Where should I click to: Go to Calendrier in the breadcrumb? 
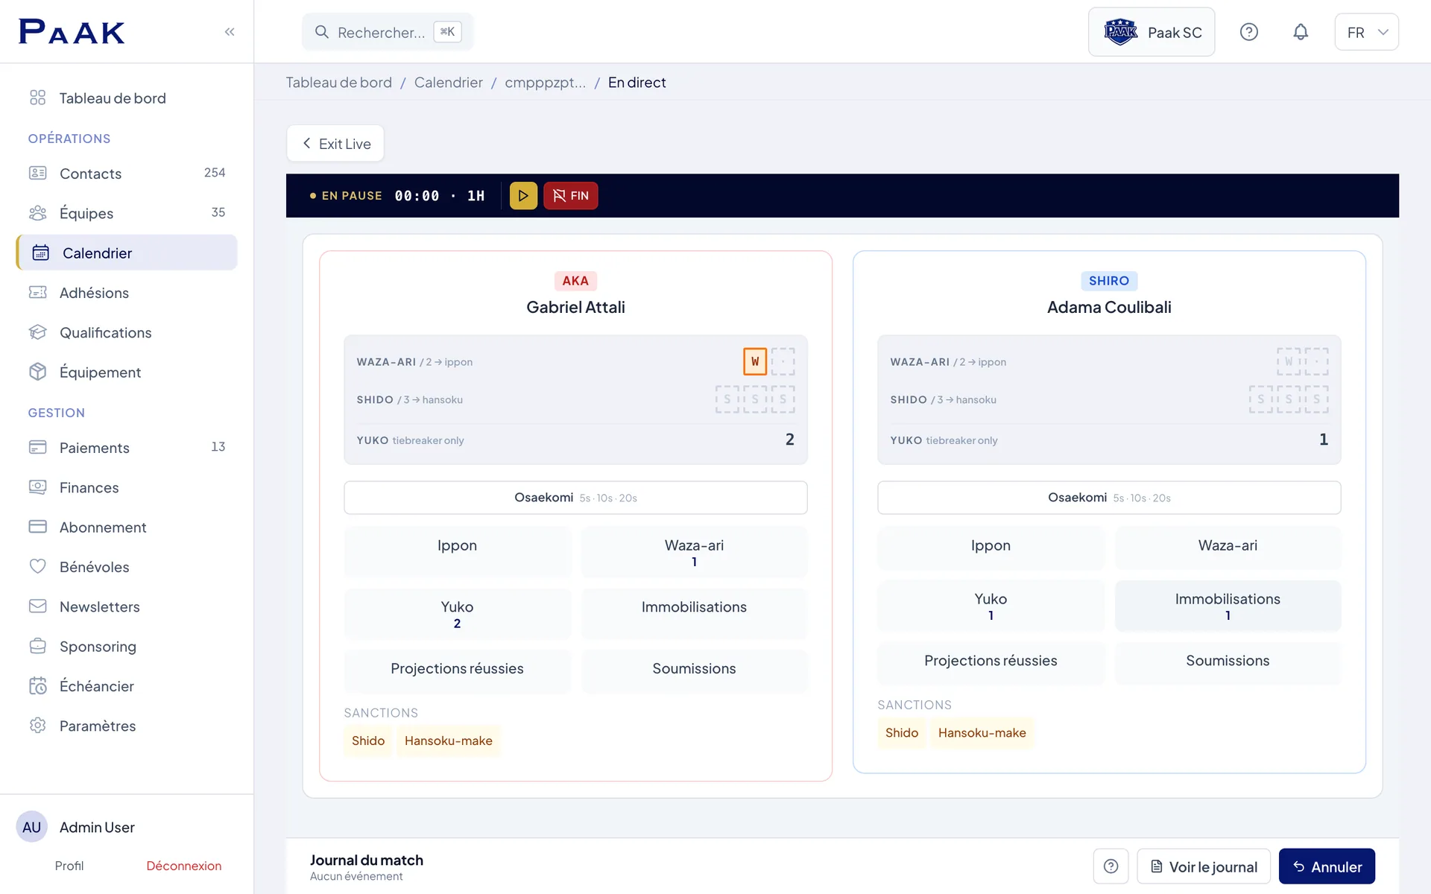(448, 83)
